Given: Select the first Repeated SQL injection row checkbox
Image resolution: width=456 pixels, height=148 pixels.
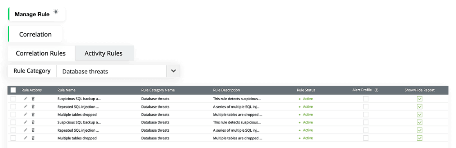Looking at the screenshot, I should click(x=13, y=106).
